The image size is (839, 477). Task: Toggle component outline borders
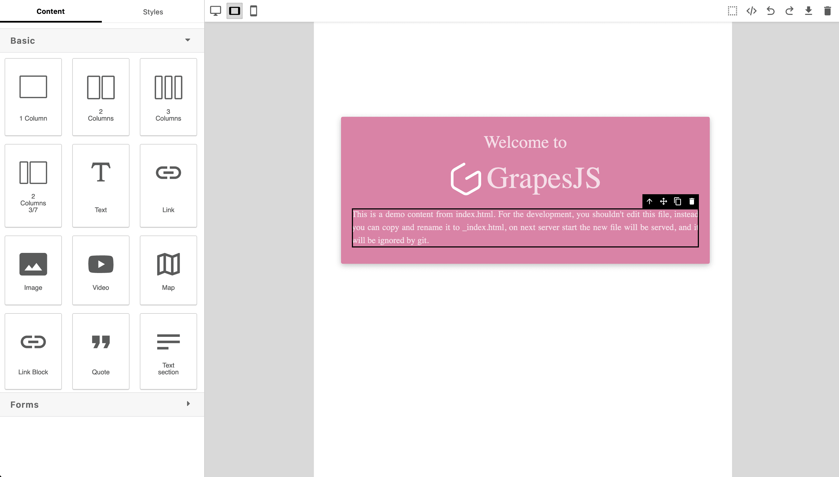pyautogui.click(x=733, y=11)
